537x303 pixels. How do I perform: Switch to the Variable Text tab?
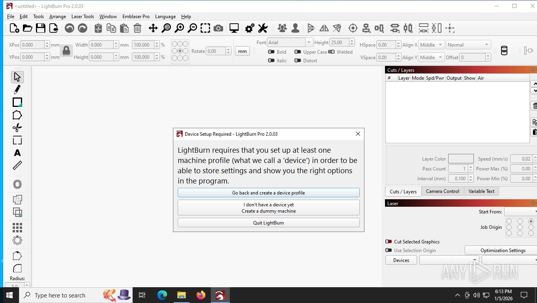pos(481,191)
